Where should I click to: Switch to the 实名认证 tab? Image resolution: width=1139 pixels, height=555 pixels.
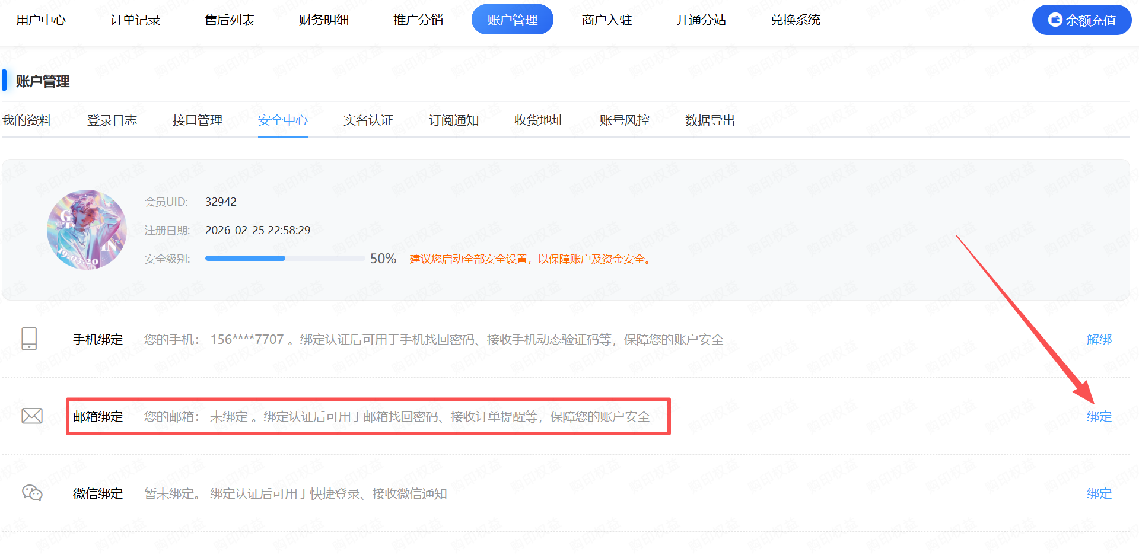pos(368,120)
